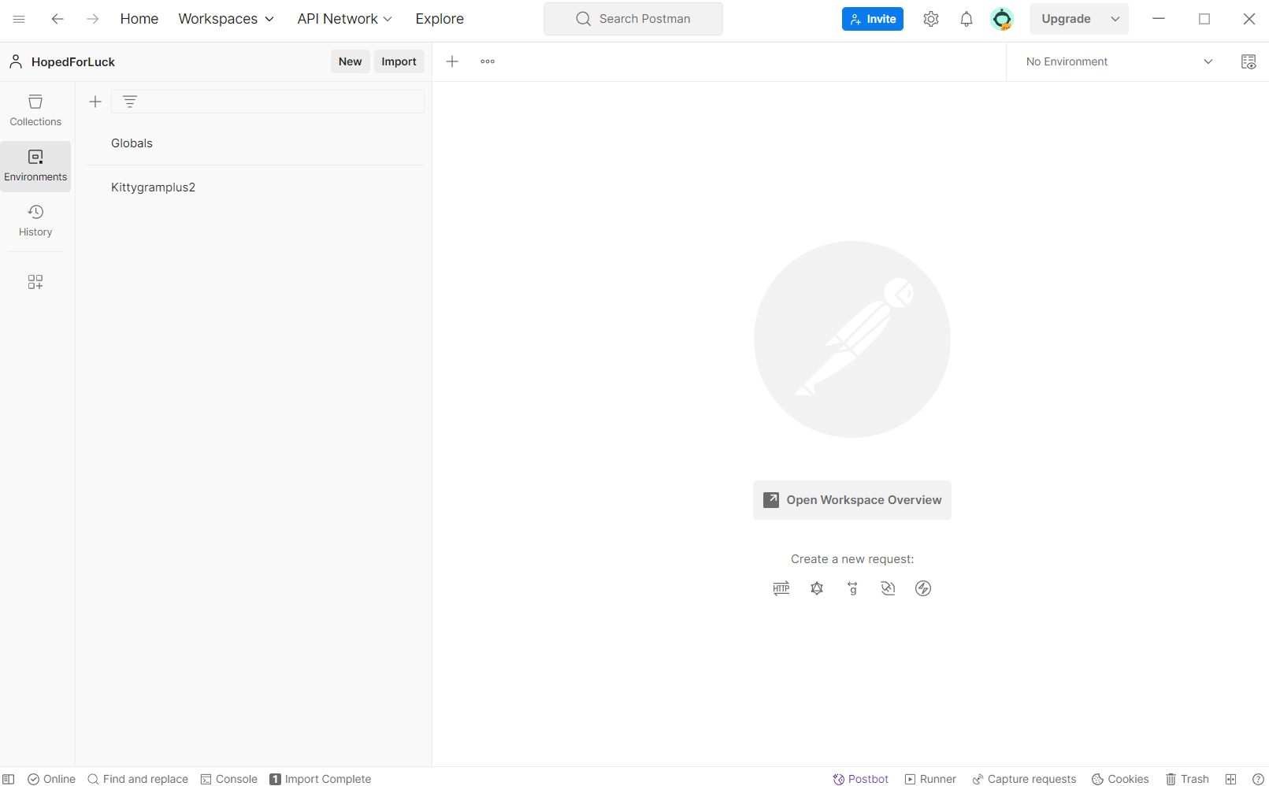Open help question mark icon
The width and height of the screenshot is (1269, 786).
(x=1258, y=779)
